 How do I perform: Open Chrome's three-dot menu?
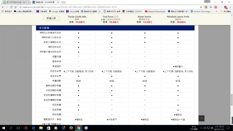pos(230,7)
